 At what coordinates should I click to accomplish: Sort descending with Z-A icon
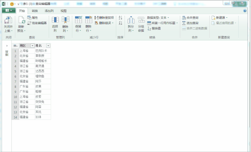point(121,23)
